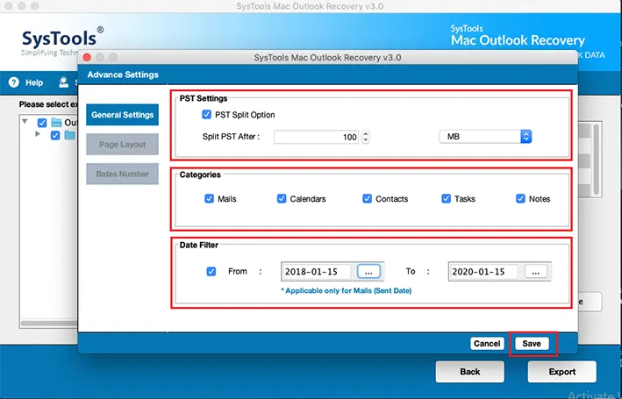
Task: Click the Split PST After value field
Action: [x=316, y=137]
